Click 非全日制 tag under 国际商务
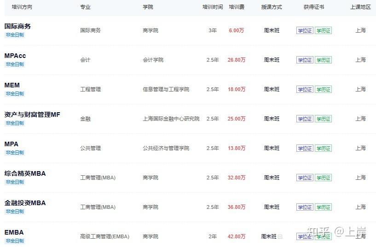Image resolution: width=376 pixels, height=247 pixels. tap(15, 35)
